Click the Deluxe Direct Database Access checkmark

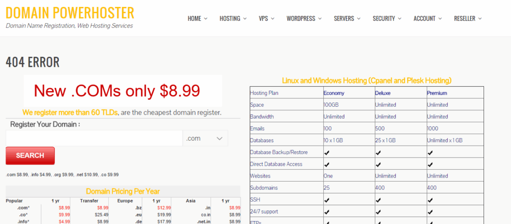378,164
